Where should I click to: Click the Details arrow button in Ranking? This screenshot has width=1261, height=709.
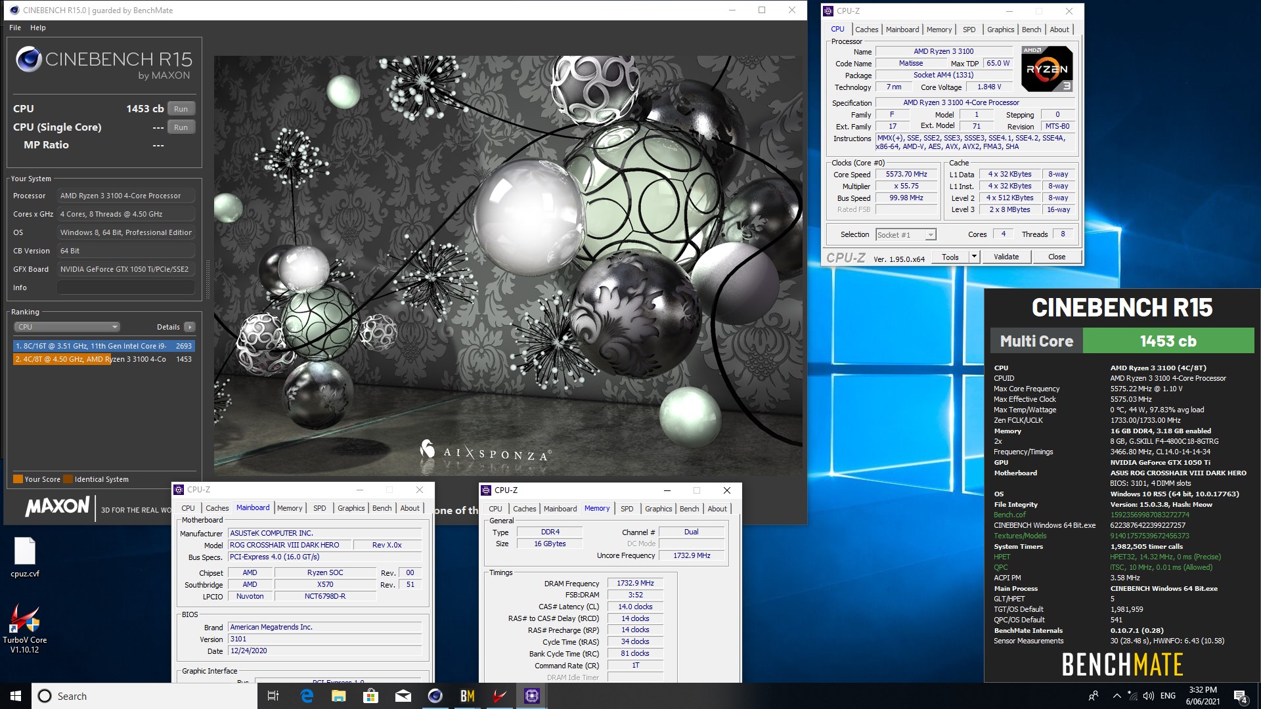[190, 327]
